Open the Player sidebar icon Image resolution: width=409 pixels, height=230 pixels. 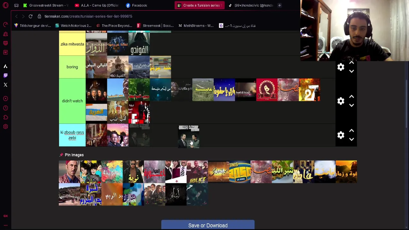pos(5,99)
